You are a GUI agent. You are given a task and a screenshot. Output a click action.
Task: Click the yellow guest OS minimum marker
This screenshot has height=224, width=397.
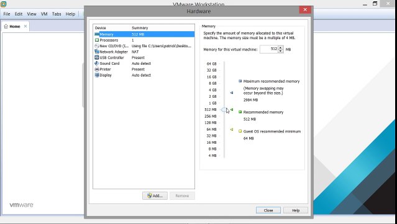coord(232,129)
